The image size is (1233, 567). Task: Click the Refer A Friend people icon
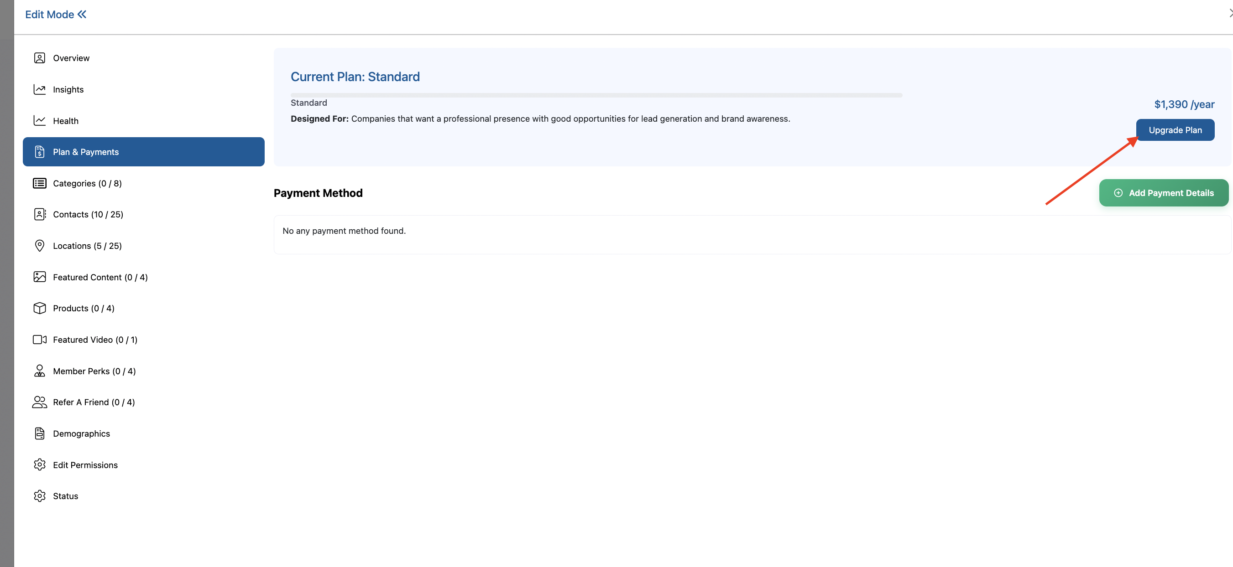coord(40,402)
